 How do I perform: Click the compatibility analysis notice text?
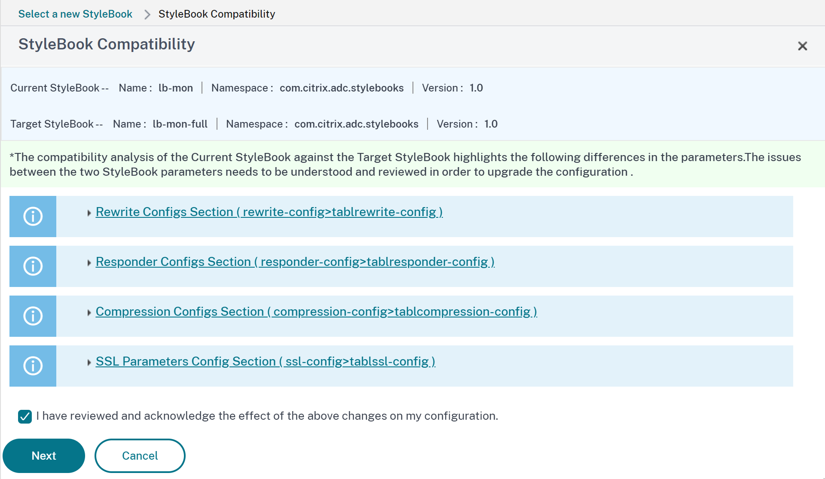[405, 165]
